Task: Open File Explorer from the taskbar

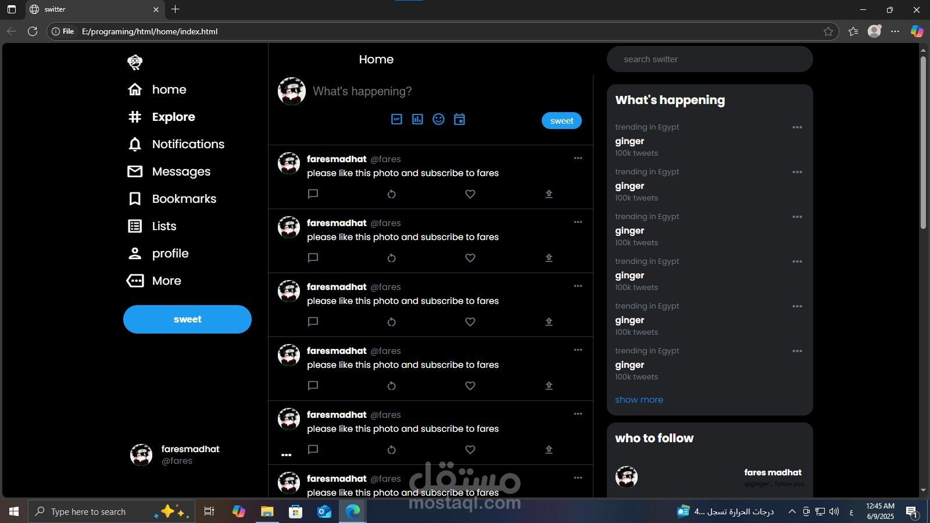Action: tap(267, 511)
